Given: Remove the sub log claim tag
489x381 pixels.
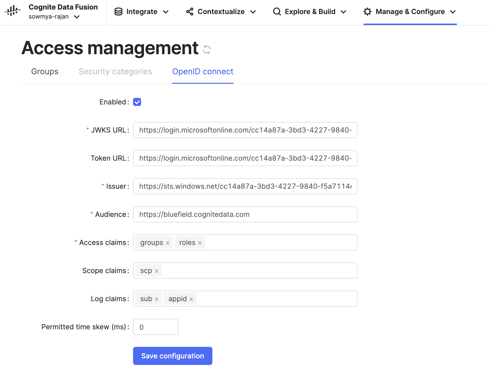Looking at the screenshot, I should click(157, 299).
